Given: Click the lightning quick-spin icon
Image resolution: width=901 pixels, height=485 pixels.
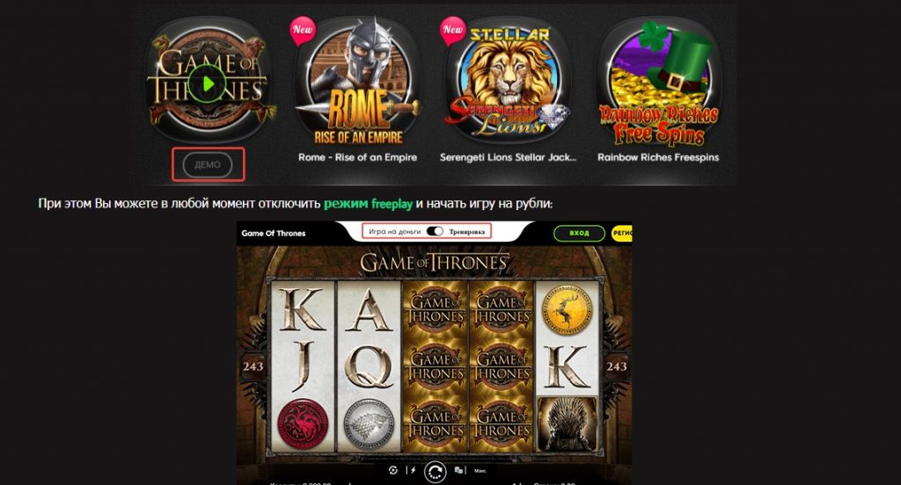Looking at the screenshot, I should coord(412,471).
